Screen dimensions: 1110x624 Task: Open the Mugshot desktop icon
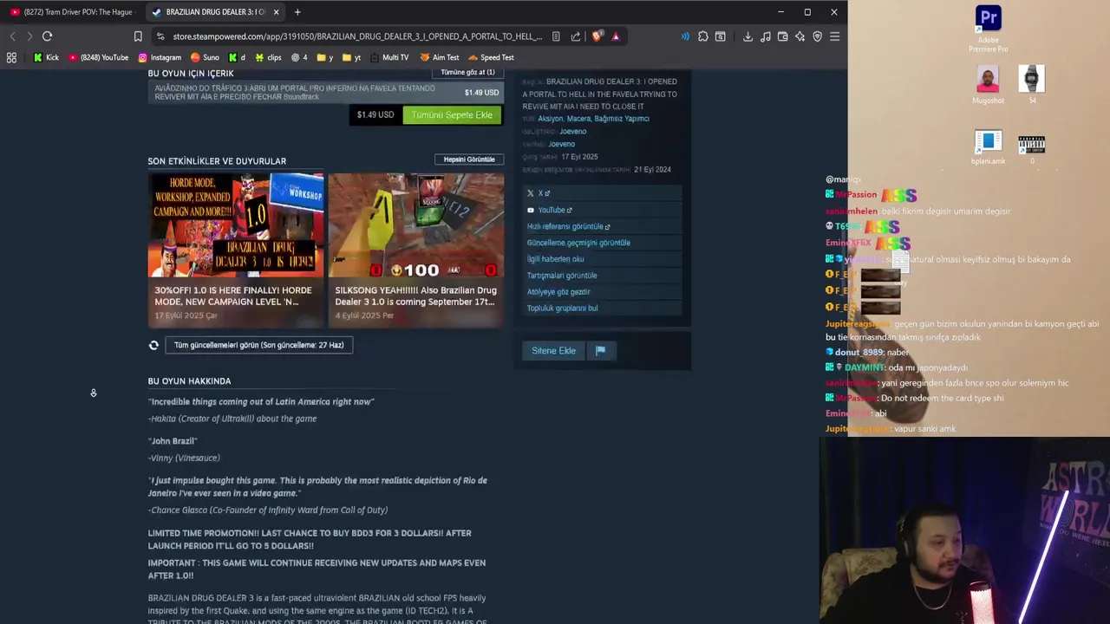[988, 85]
